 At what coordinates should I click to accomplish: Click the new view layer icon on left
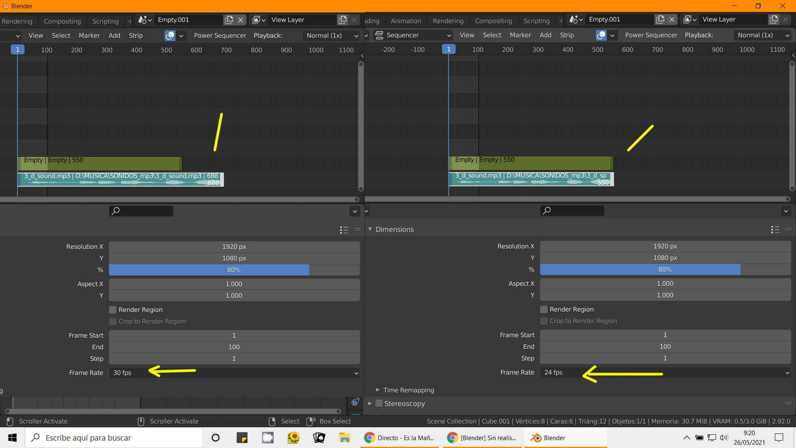pyautogui.click(x=342, y=20)
